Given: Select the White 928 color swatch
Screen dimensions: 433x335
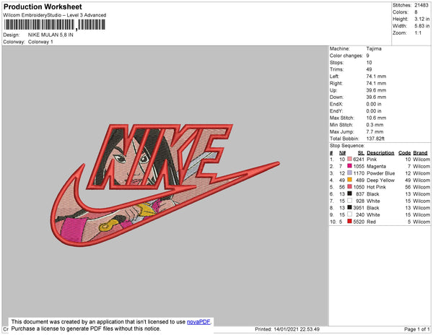Looking at the screenshot, I should pos(349,201).
